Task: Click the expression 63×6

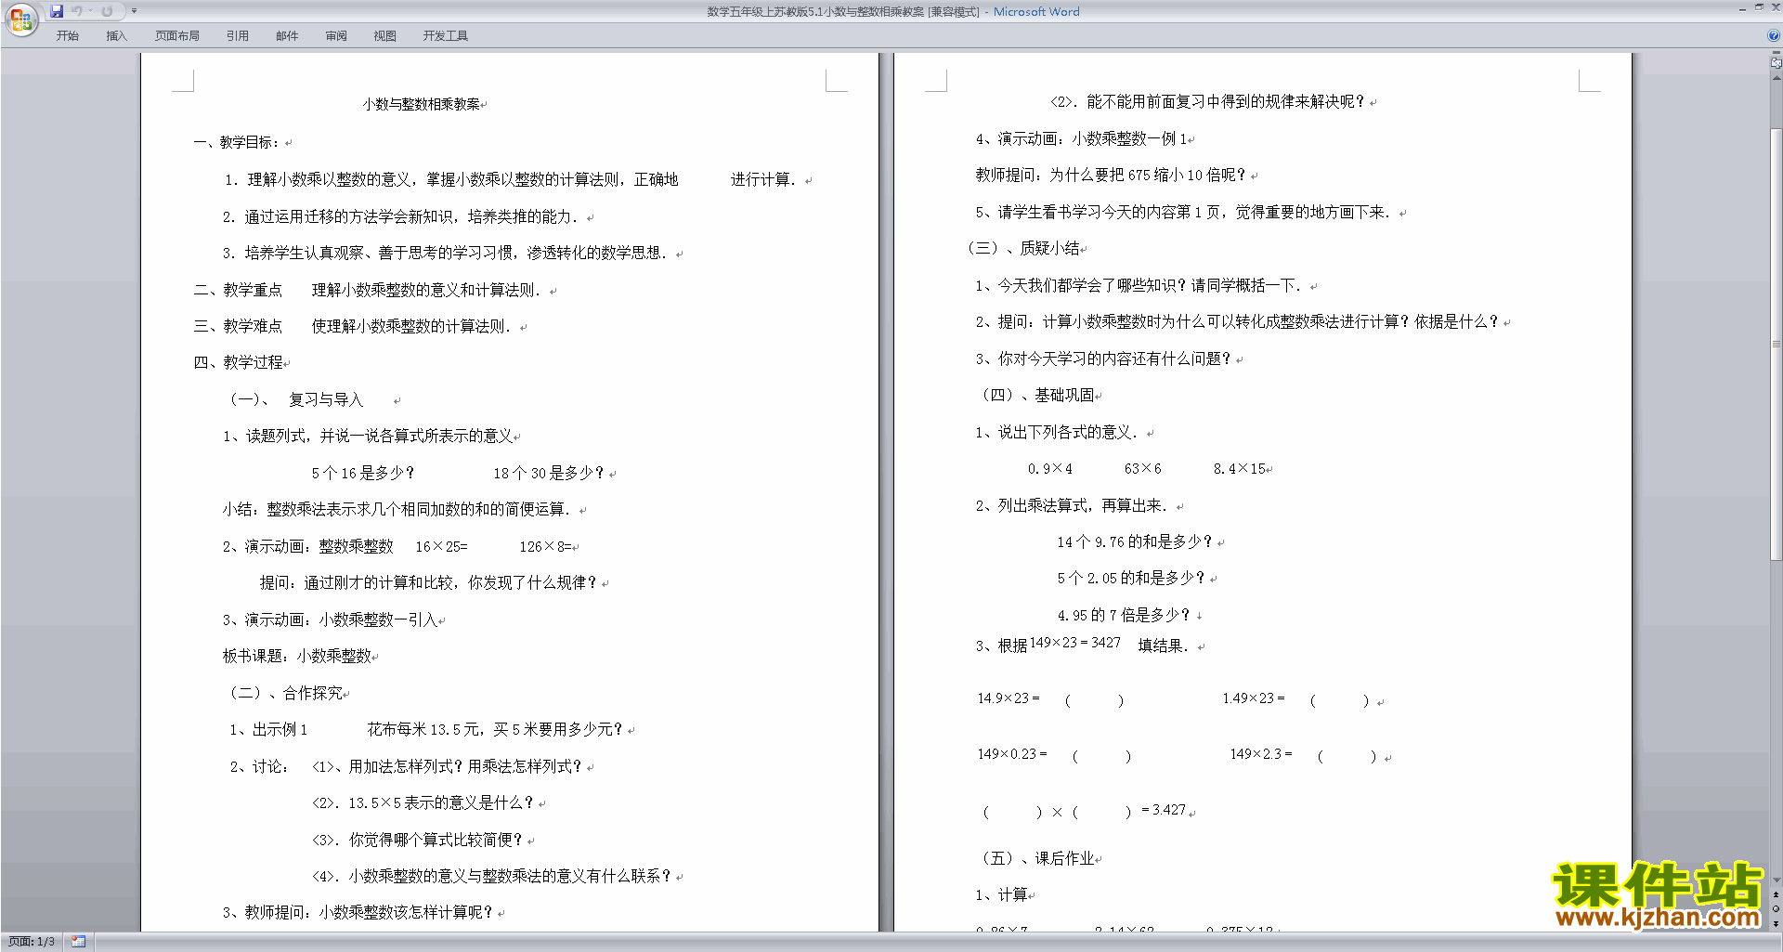Action: pos(1142,469)
